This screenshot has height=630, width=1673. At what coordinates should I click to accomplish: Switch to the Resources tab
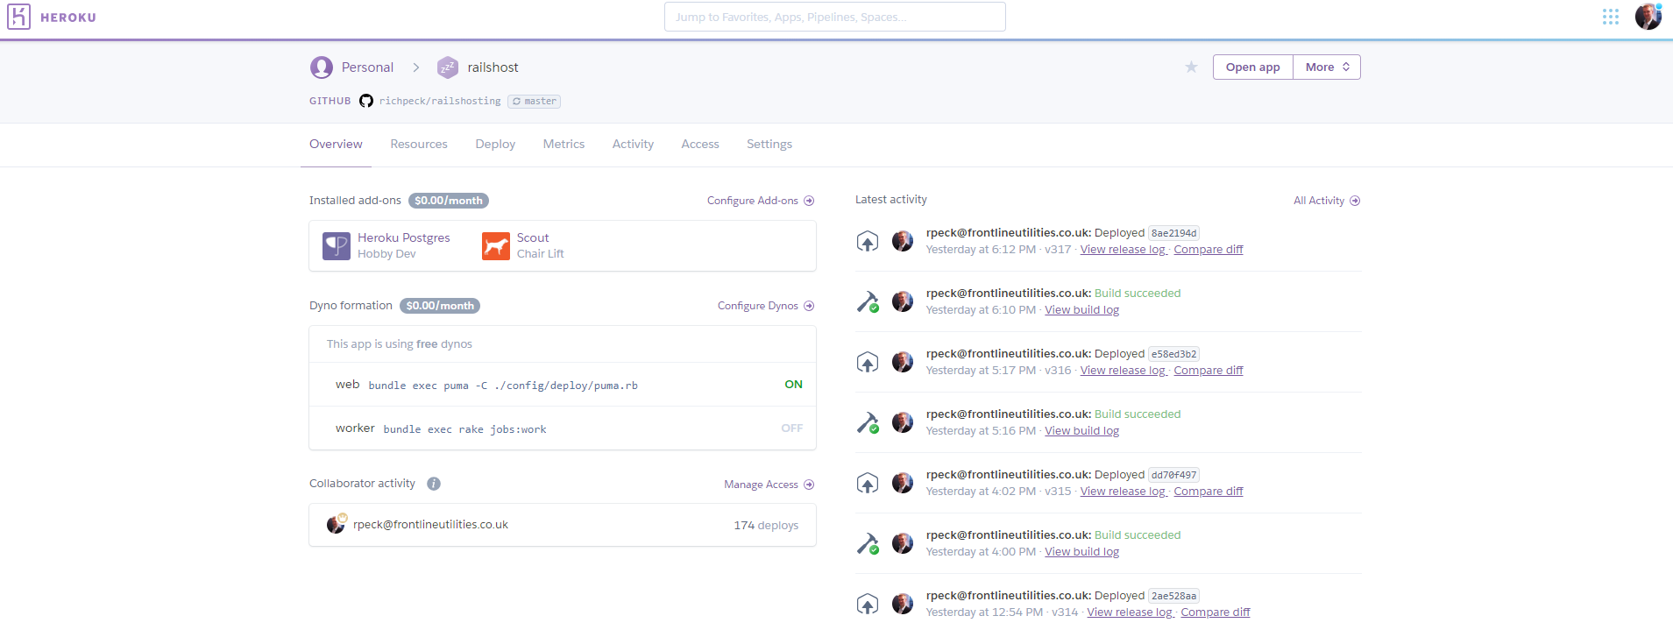(x=419, y=145)
